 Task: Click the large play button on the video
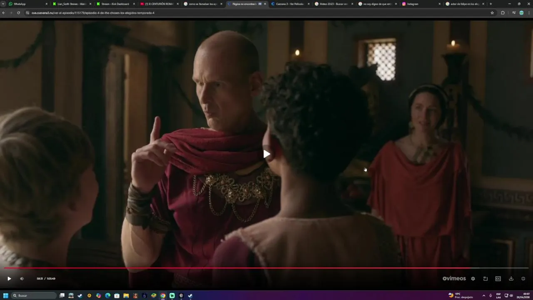(x=266, y=154)
